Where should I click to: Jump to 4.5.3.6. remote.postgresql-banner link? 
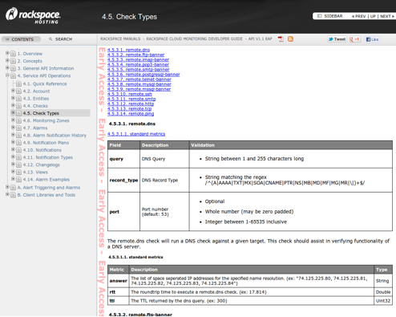click(x=143, y=75)
